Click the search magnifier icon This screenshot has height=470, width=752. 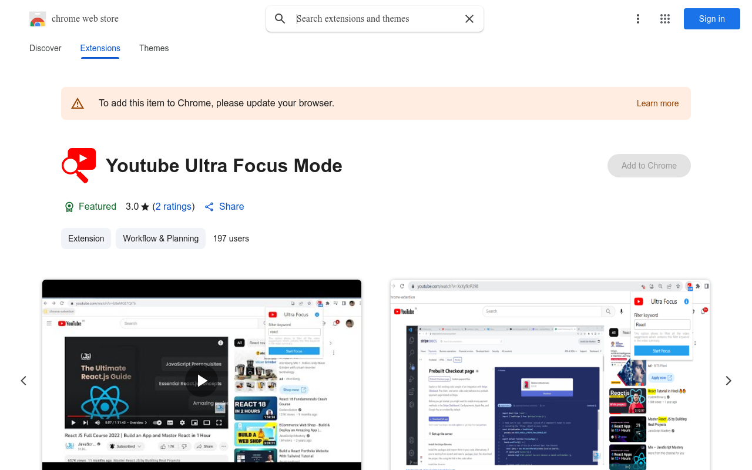click(x=280, y=19)
